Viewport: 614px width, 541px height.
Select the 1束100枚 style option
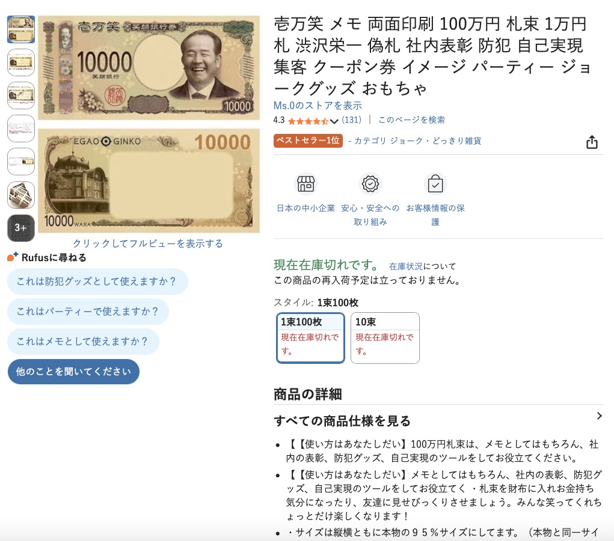pyautogui.click(x=310, y=337)
